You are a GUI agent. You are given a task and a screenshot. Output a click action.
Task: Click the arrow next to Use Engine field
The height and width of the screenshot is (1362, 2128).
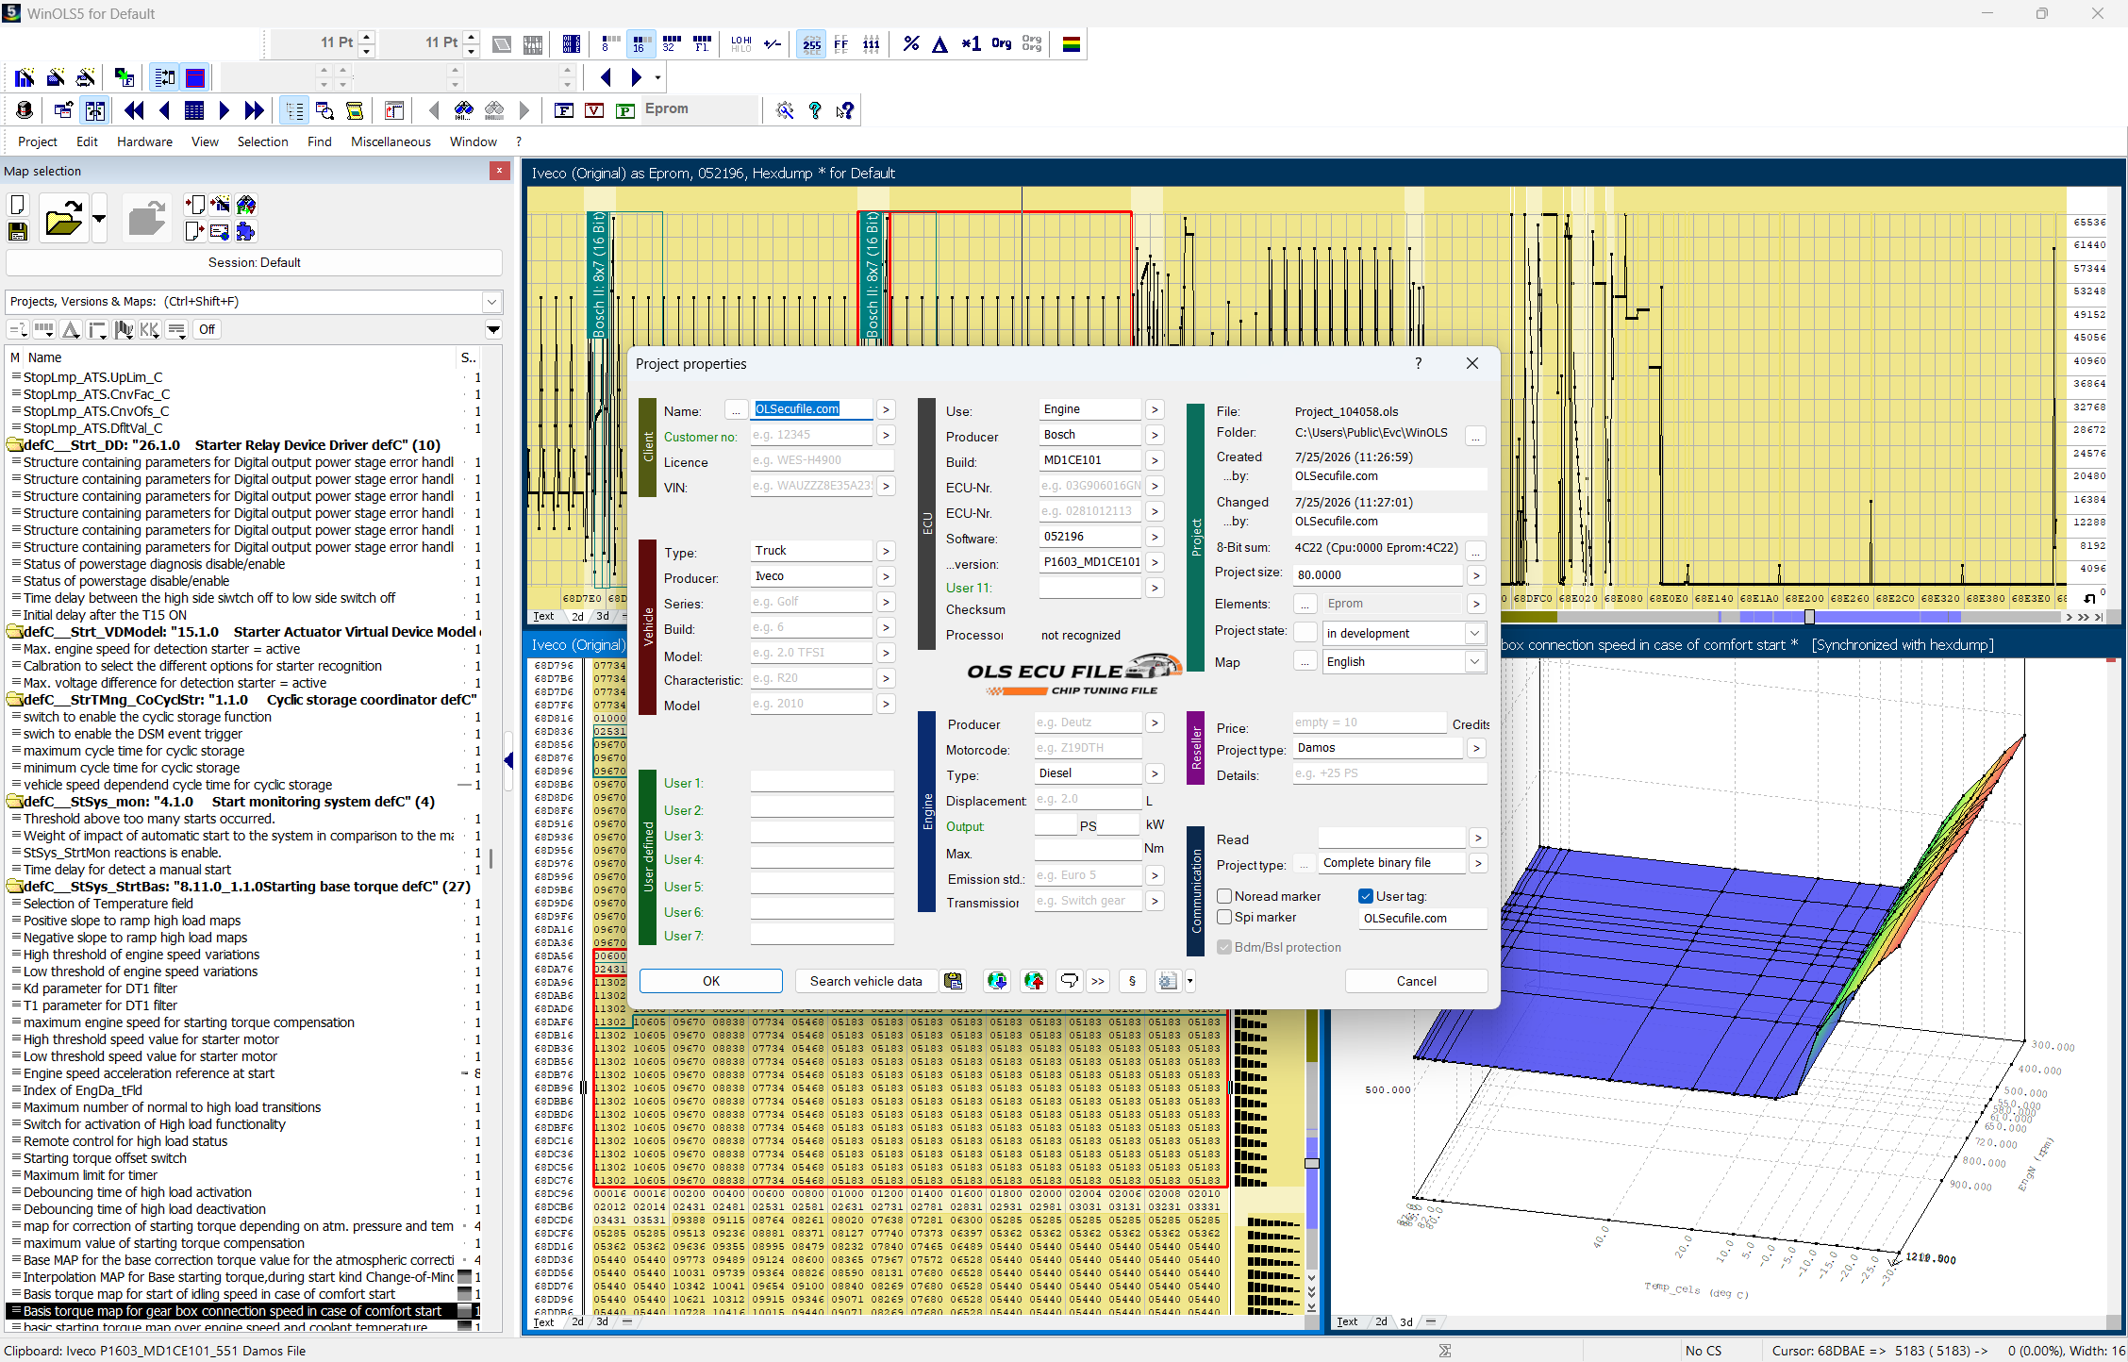coord(1155,409)
